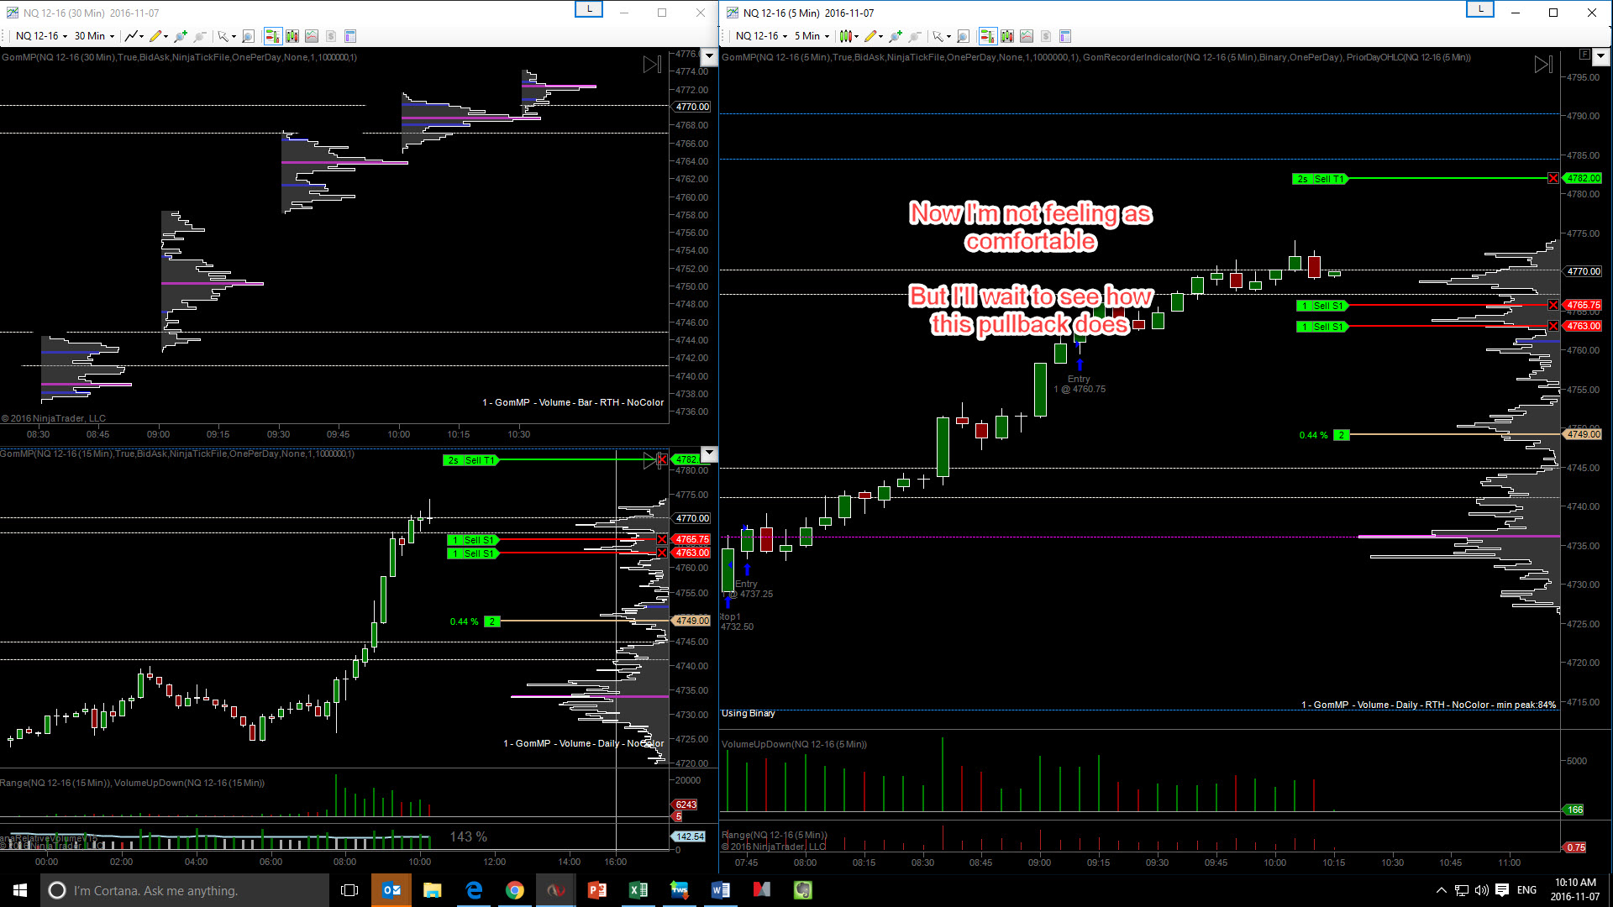Open Data Series candlestick icon in the 30 Min window
1613x907 pixels.
pos(292,36)
